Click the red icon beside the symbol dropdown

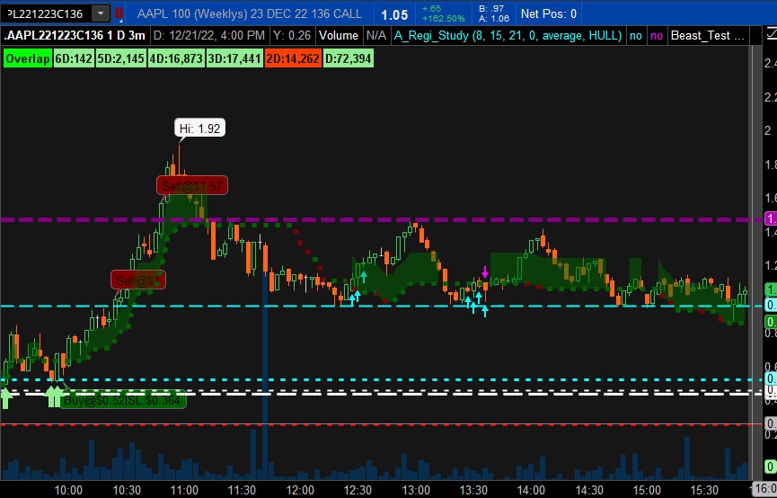click(119, 13)
